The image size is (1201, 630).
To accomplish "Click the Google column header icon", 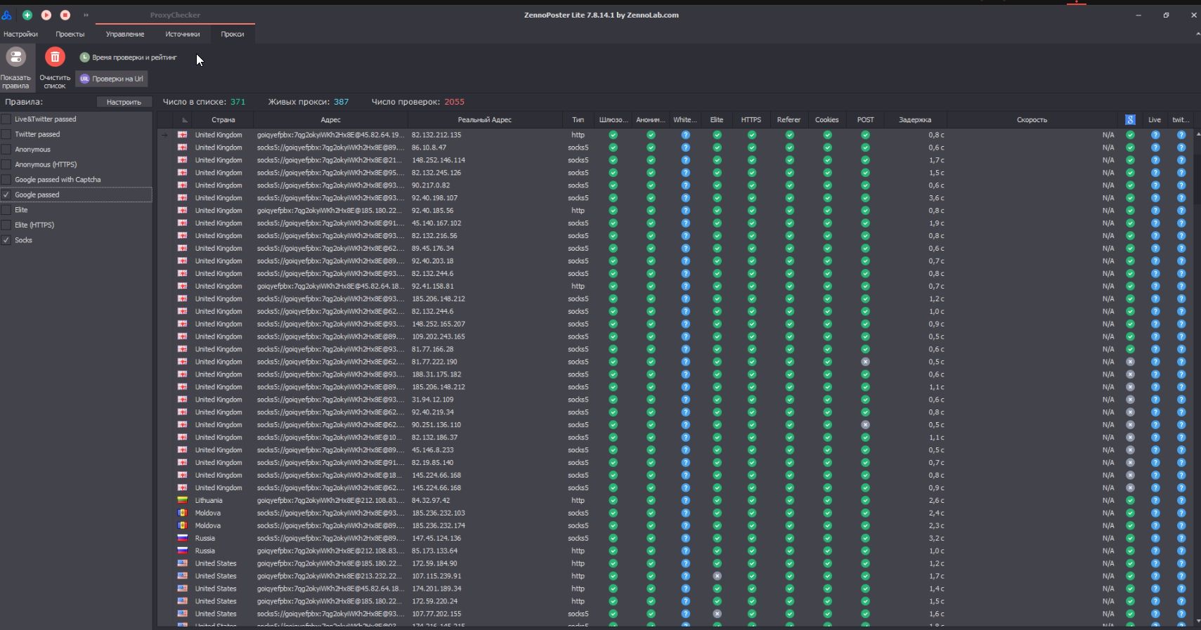I will coord(1130,120).
